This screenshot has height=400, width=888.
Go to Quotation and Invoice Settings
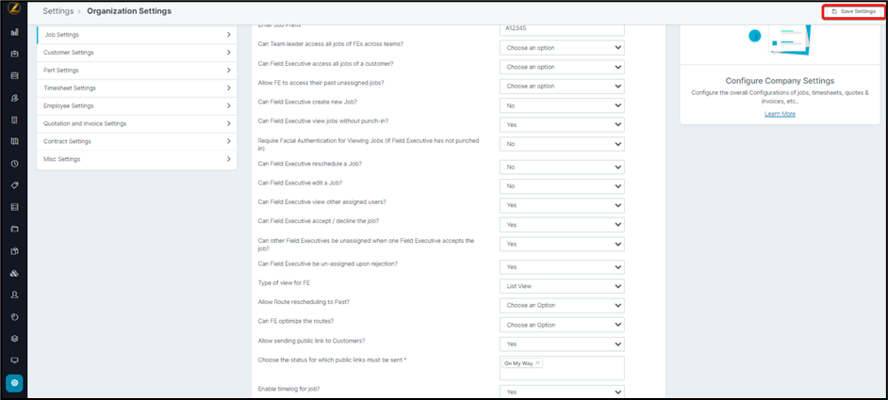[137, 123]
